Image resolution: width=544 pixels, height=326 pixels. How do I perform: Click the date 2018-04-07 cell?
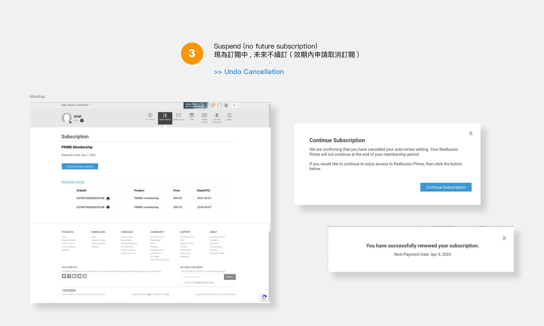[204, 207]
